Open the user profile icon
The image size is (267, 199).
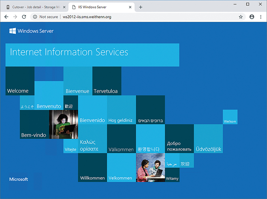click(252, 17)
